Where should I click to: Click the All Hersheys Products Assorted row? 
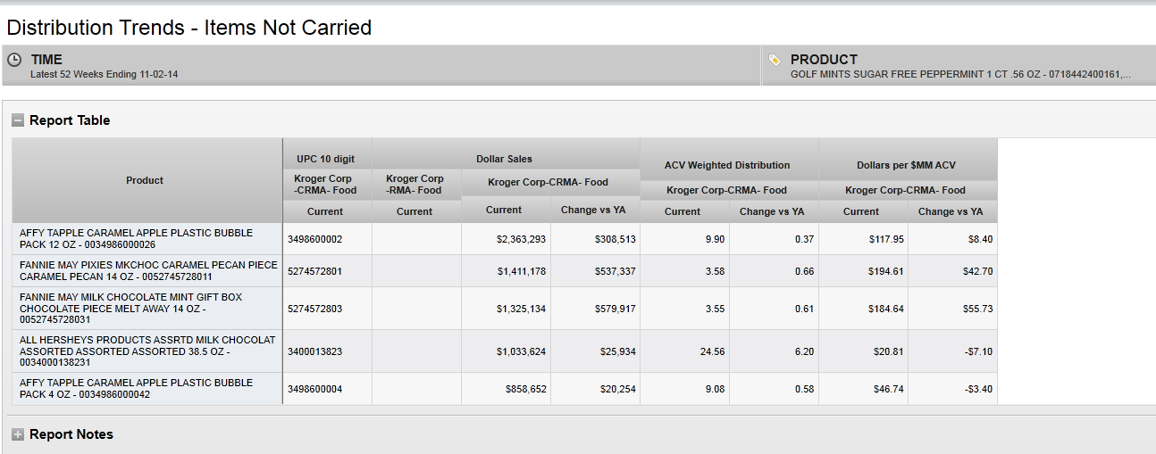[x=148, y=351]
